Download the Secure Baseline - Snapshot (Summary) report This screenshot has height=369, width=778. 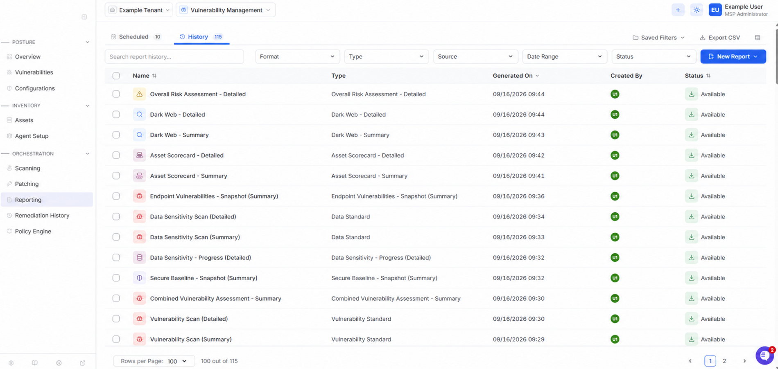[x=691, y=278]
